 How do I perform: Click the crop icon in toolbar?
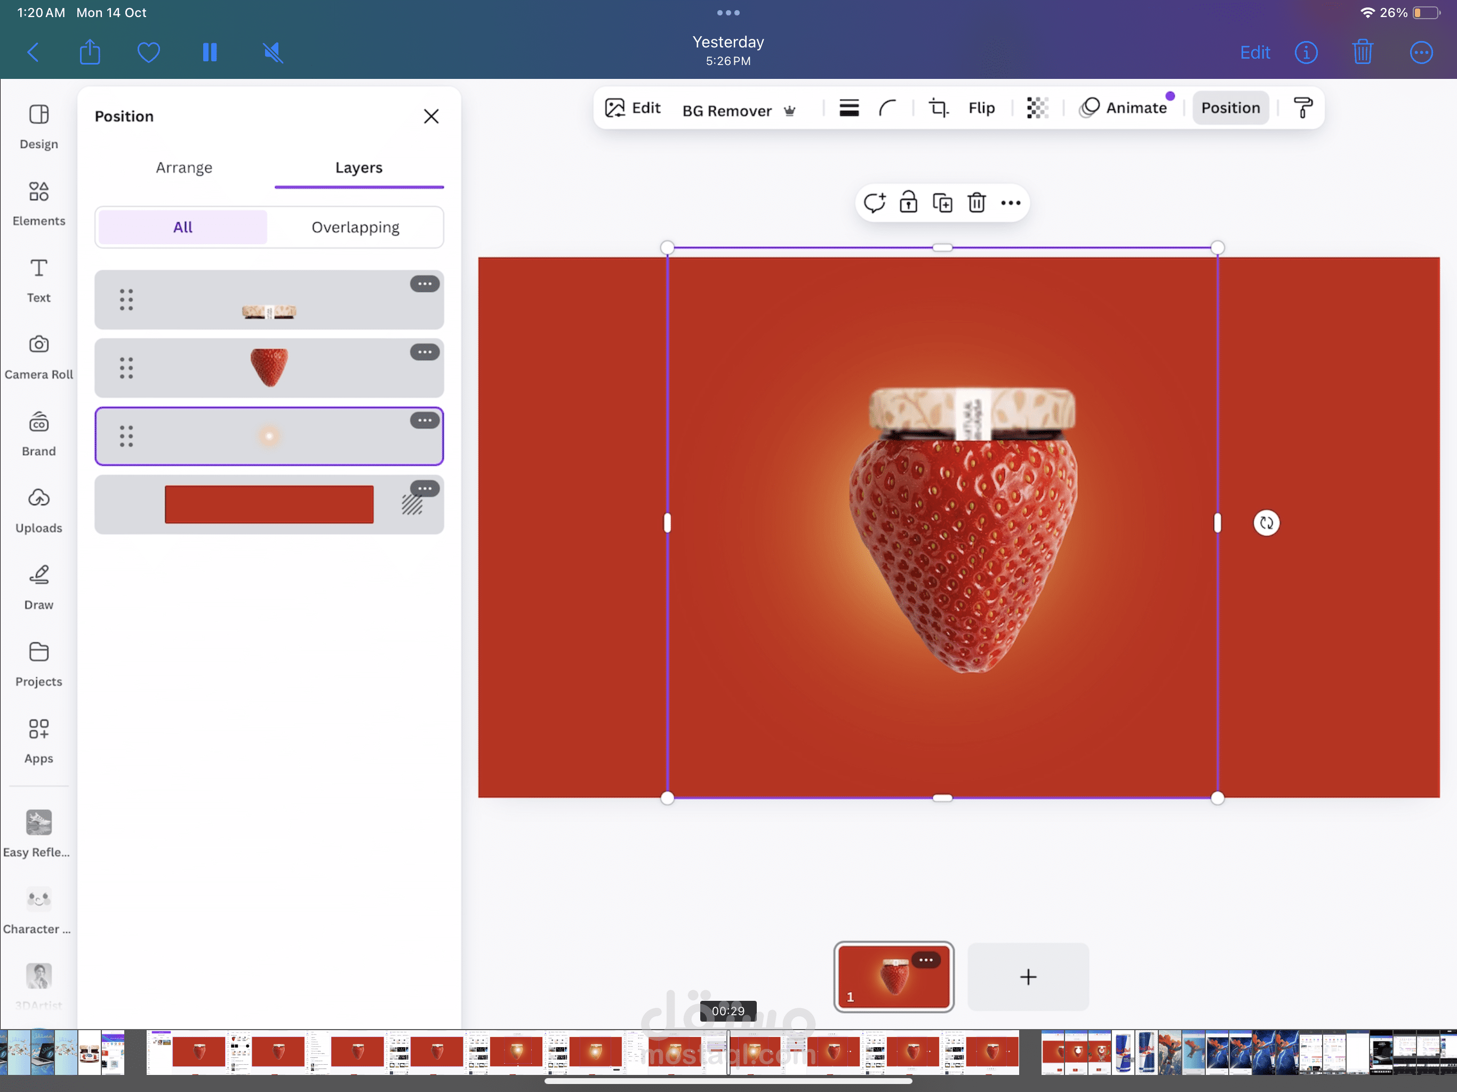click(x=938, y=108)
